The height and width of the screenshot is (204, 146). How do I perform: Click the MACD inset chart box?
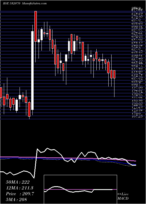(x=80, y=189)
